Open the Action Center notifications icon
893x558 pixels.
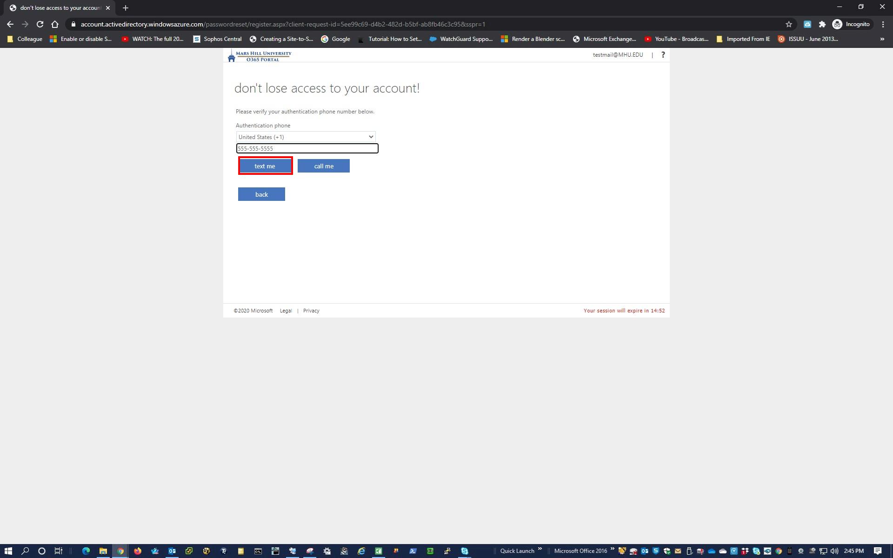click(878, 551)
